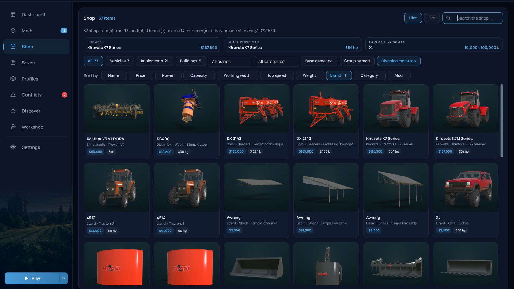The width and height of the screenshot is (514, 289).
Task: Click the Shop bag icon
Action: pyautogui.click(x=13, y=47)
